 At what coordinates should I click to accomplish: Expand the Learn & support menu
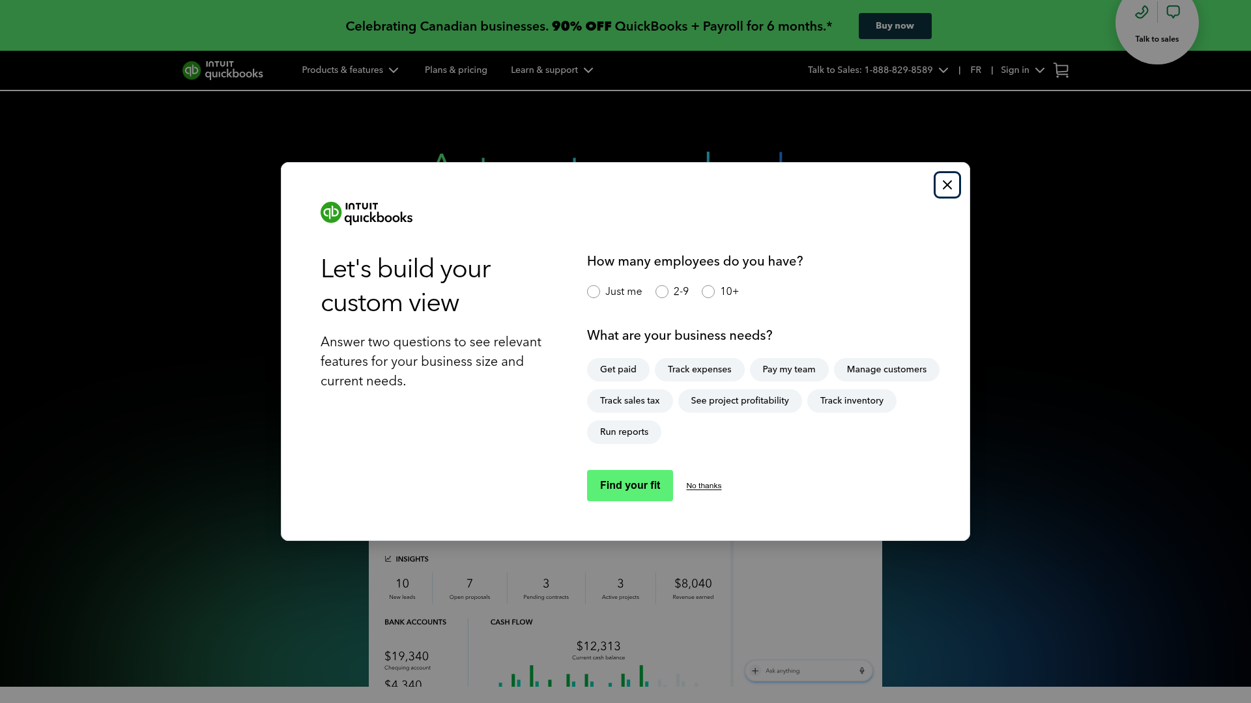click(552, 70)
